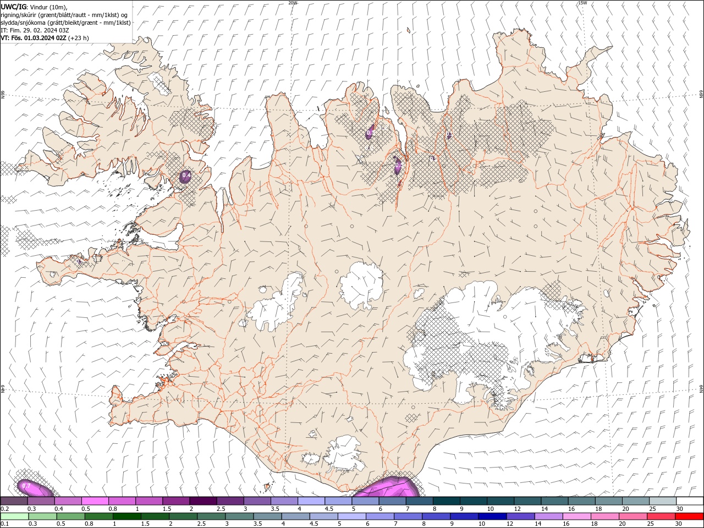The height and width of the screenshot is (528, 704).
Task: Click the '20W' longitude label
Action: pos(293,3)
